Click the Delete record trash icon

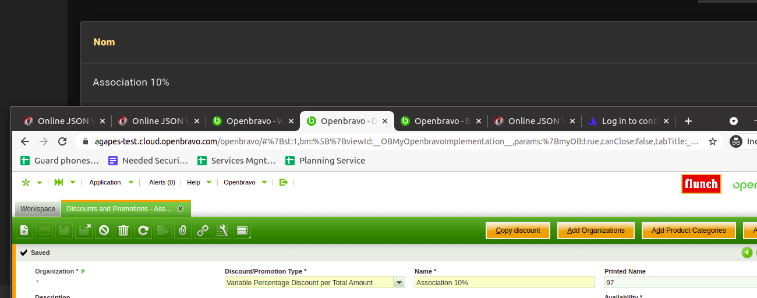tap(123, 230)
